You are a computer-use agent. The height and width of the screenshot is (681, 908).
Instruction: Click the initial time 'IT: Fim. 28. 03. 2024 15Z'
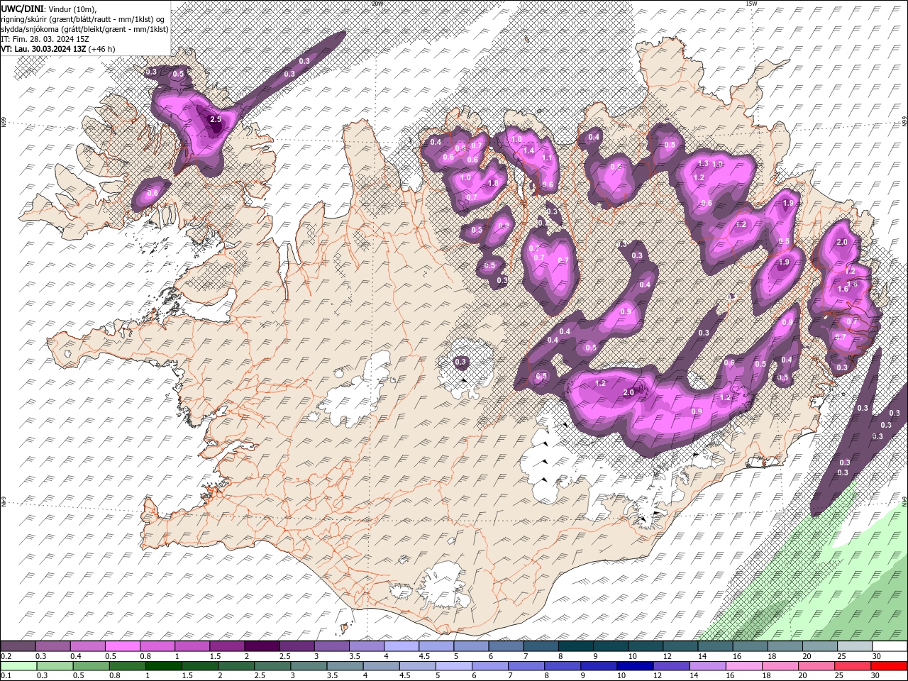[x=43, y=39]
